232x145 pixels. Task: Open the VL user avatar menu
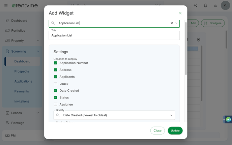225,5
